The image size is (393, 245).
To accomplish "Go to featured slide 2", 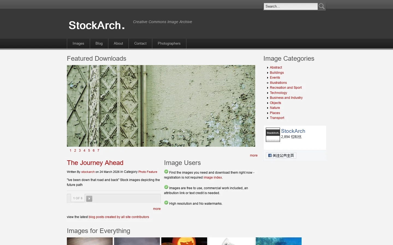I will click(75, 151).
